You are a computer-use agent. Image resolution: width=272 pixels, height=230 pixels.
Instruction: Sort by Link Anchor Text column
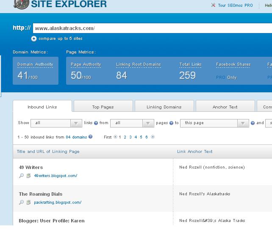[x=194, y=151]
